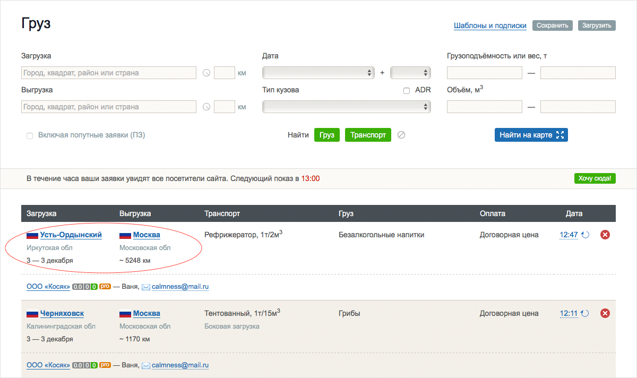Click the Хочу сюда! button
The width and height of the screenshot is (637, 378).
coord(595,178)
